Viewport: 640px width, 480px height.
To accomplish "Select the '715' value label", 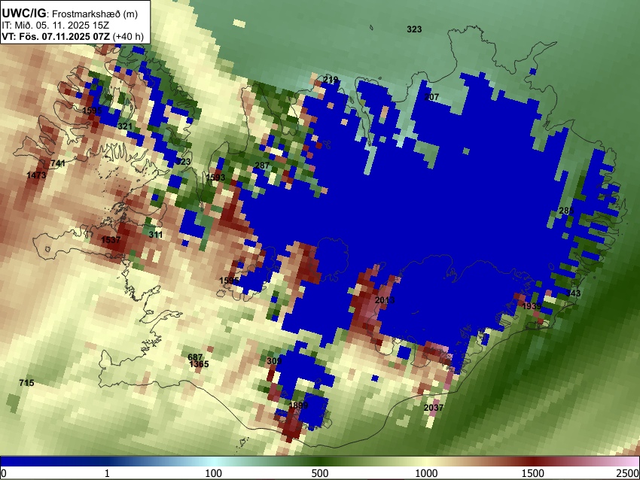I will [x=26, y=383].
